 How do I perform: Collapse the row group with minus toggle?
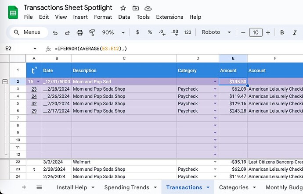tap(5, 82)
